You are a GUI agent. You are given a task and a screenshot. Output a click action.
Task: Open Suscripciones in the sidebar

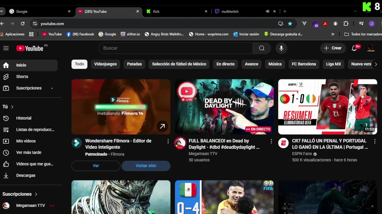click(x=29, y=88)
